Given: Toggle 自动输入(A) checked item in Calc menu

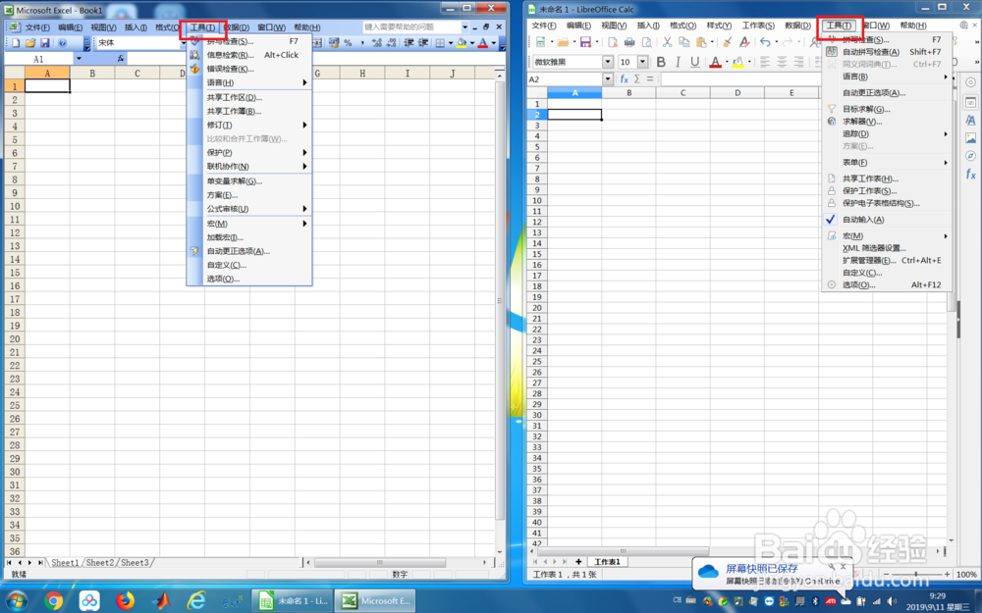Looking at the screenshot, I should 887,220.
